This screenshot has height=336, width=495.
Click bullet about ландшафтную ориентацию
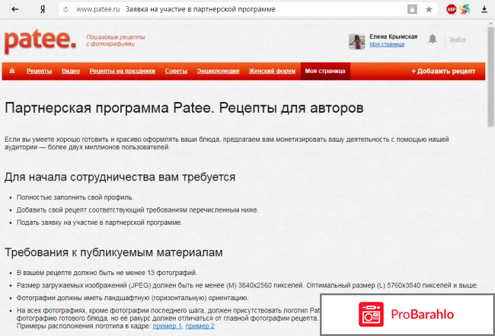point(133,298)
